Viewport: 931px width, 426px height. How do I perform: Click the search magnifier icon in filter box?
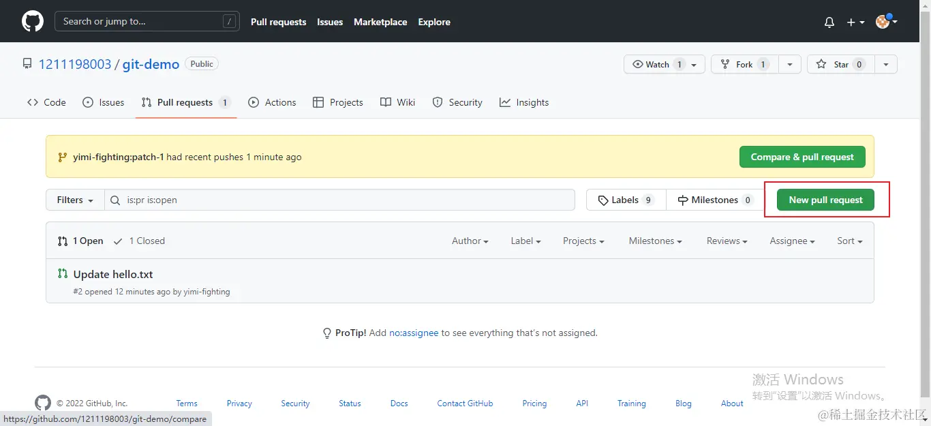click(115, 200)
